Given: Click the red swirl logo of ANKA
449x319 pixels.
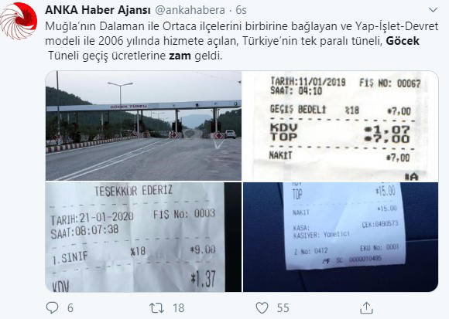Looking at the screenshot, I should point(19,21).
